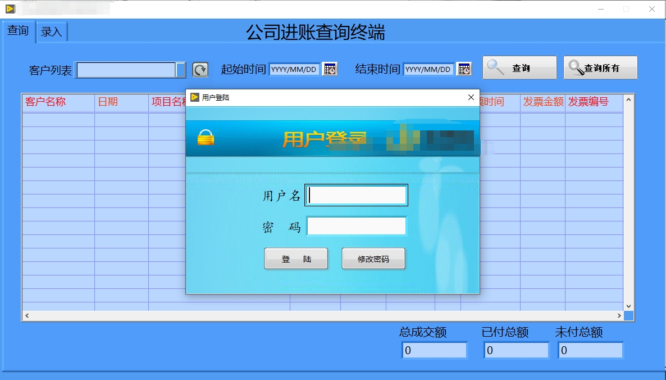Click the refresh icon beside 客户列表
The width and height of the screenshot is (666, 380).
(x=200, y=69)
